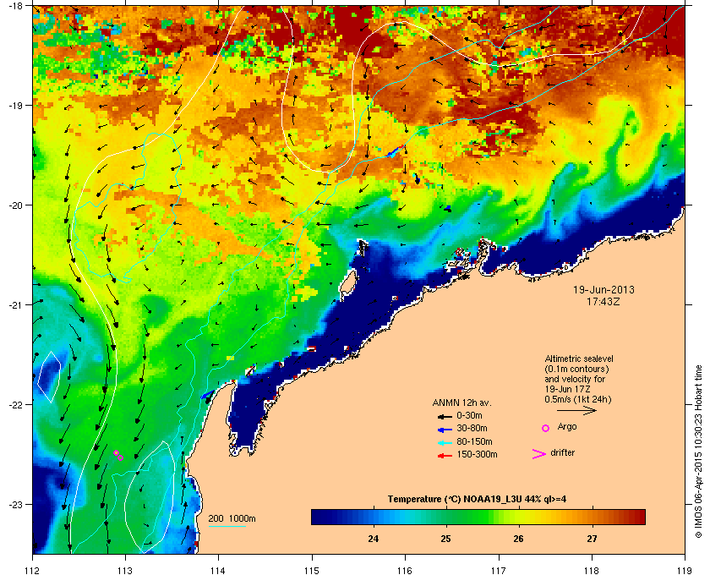Click the longitude axis label 112

tap(33, 571)
